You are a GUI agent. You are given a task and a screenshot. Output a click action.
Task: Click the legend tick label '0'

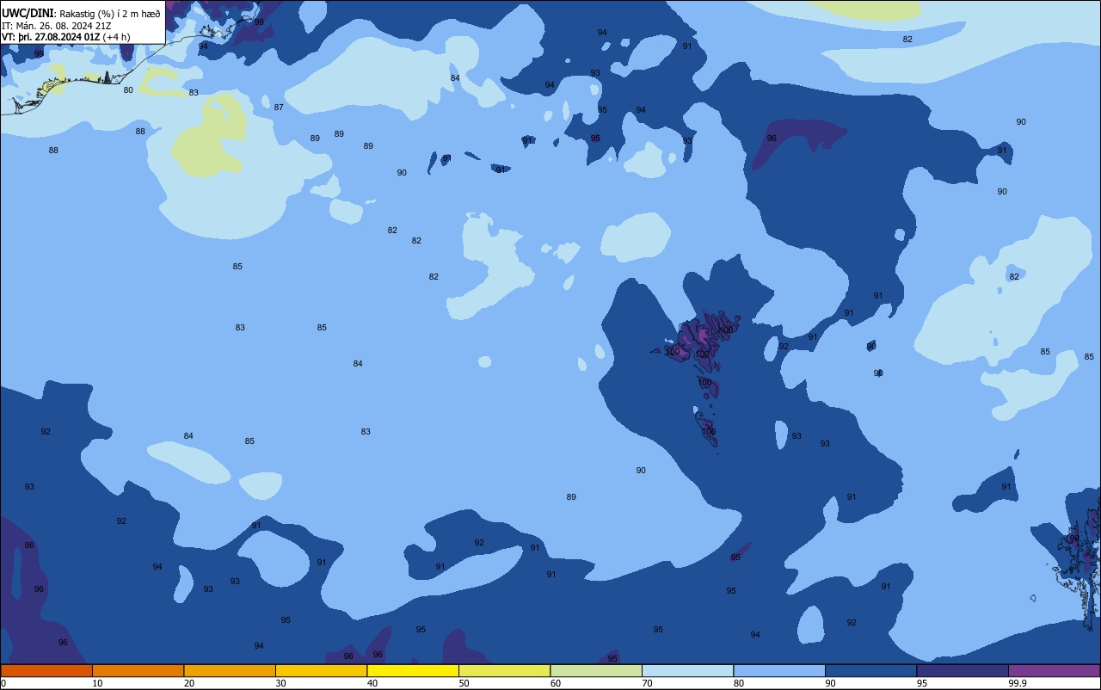coord(3,683)
